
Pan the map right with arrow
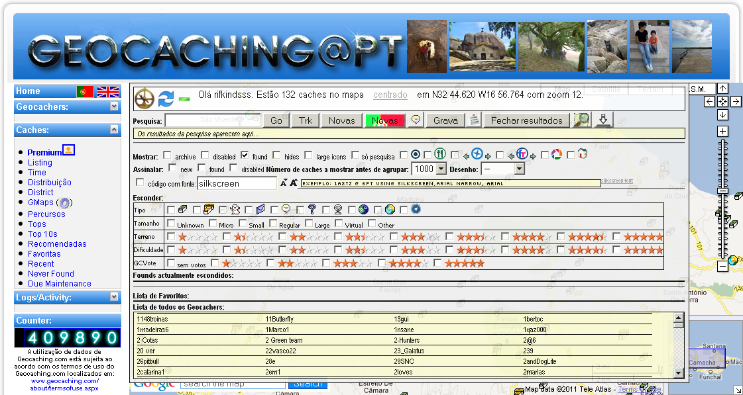736,102
